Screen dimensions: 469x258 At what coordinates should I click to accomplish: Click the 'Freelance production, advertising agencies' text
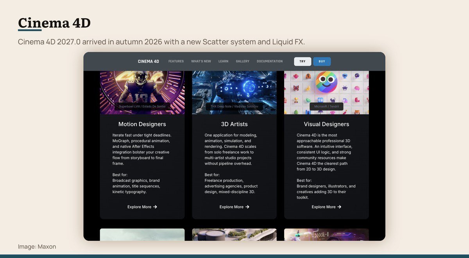coord(231,186)
